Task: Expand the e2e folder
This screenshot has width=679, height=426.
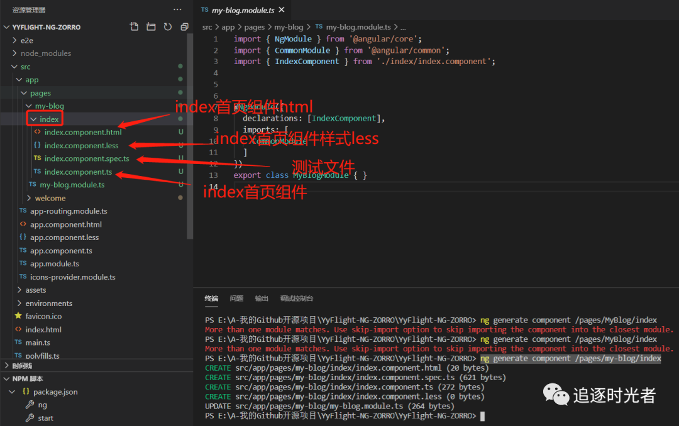Action: tap(14, 40)
